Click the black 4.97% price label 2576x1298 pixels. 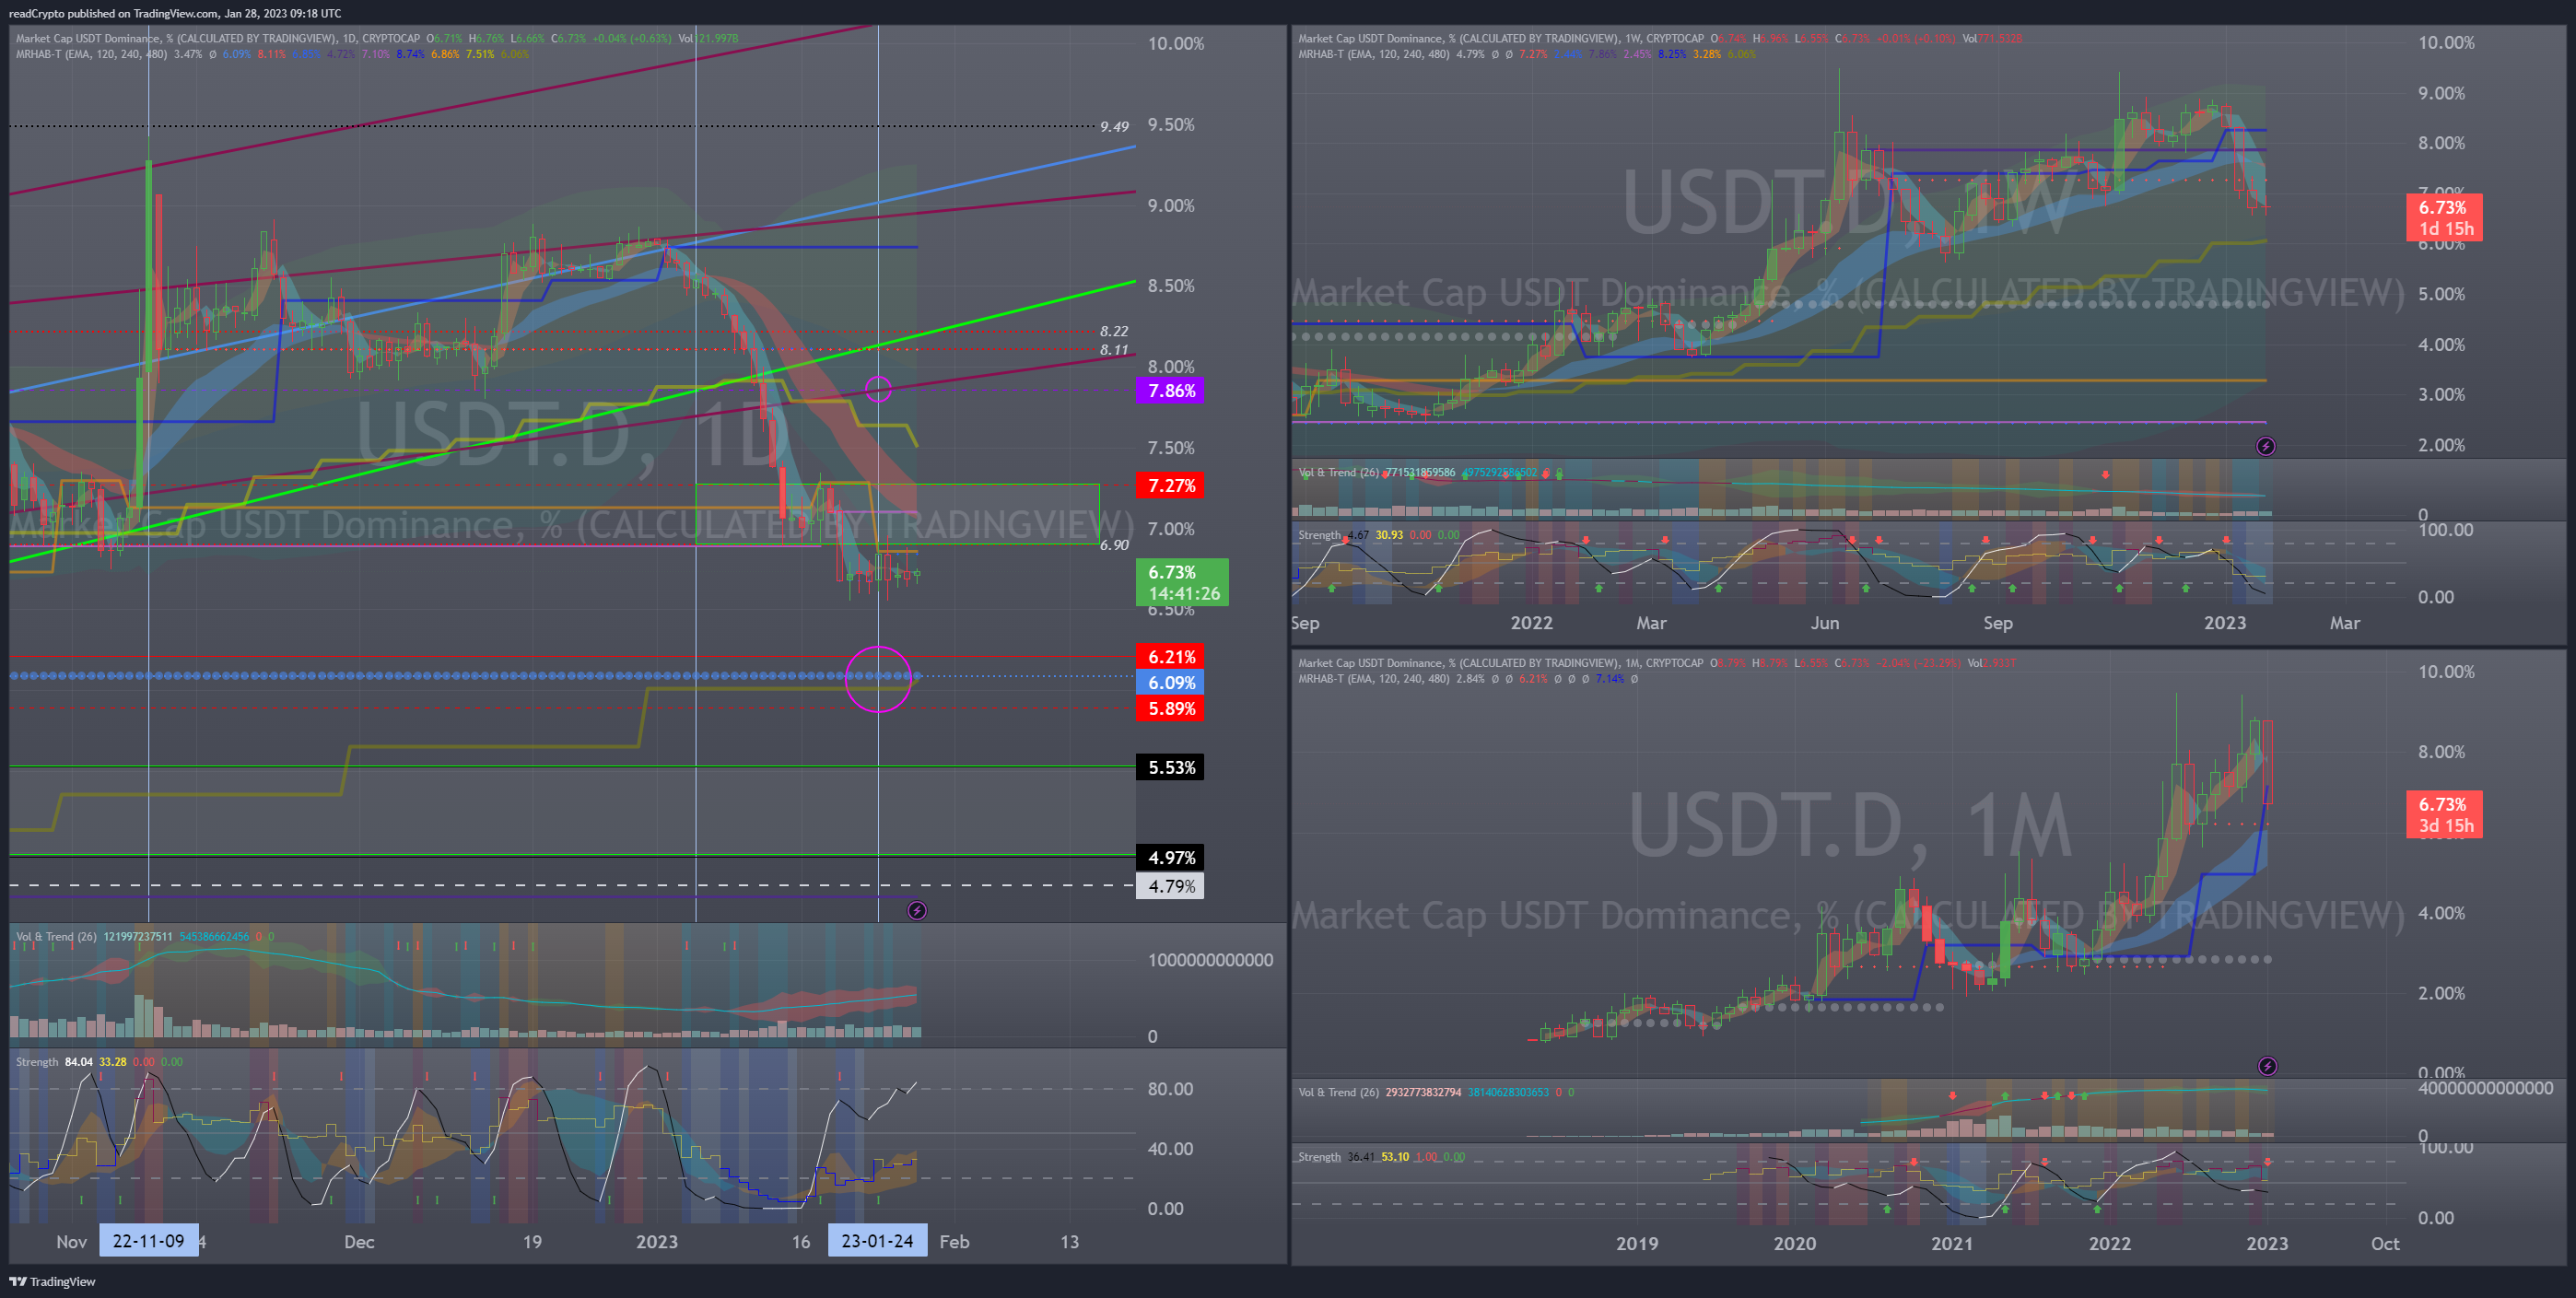point(1170,858)
